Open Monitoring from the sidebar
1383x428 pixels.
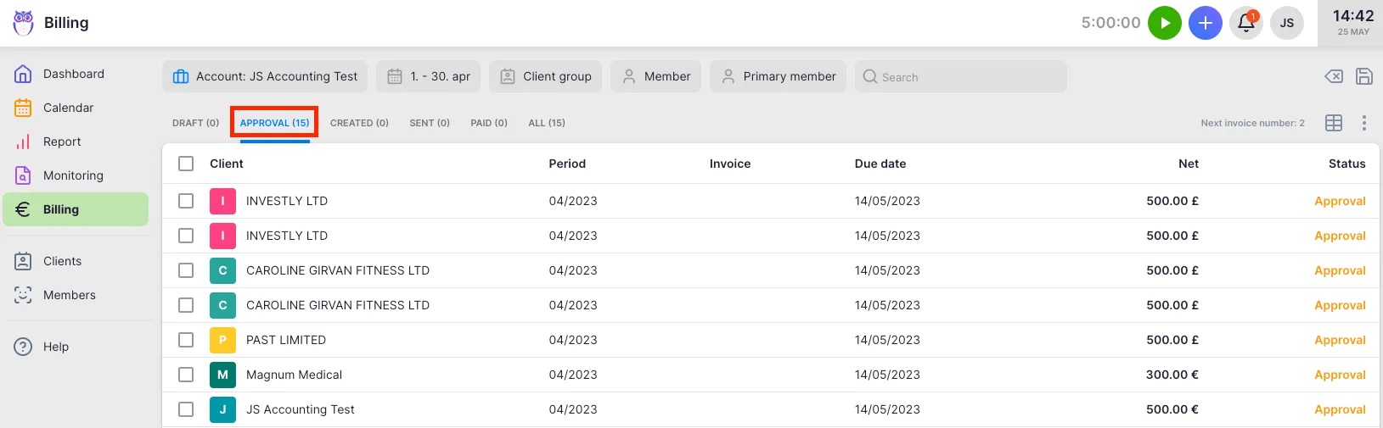pyautogui.click(x=73, y=175)
